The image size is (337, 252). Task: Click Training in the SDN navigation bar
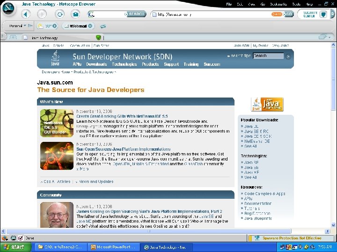click(191, 64)
